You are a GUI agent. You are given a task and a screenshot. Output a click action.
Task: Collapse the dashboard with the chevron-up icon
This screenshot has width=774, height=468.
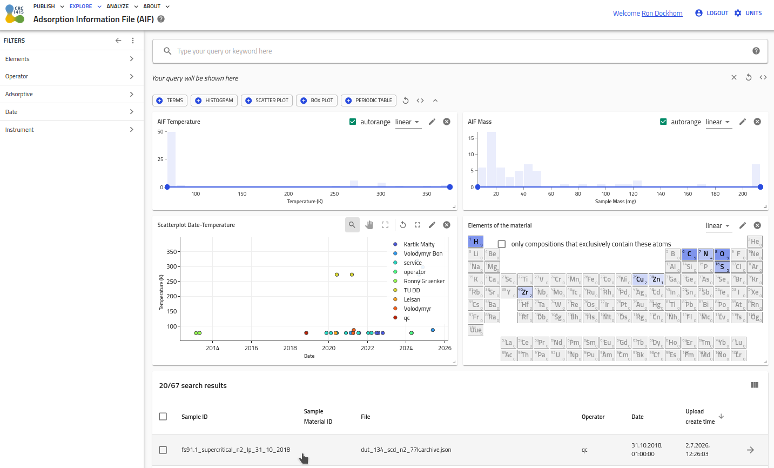click(x=435, y=101)
